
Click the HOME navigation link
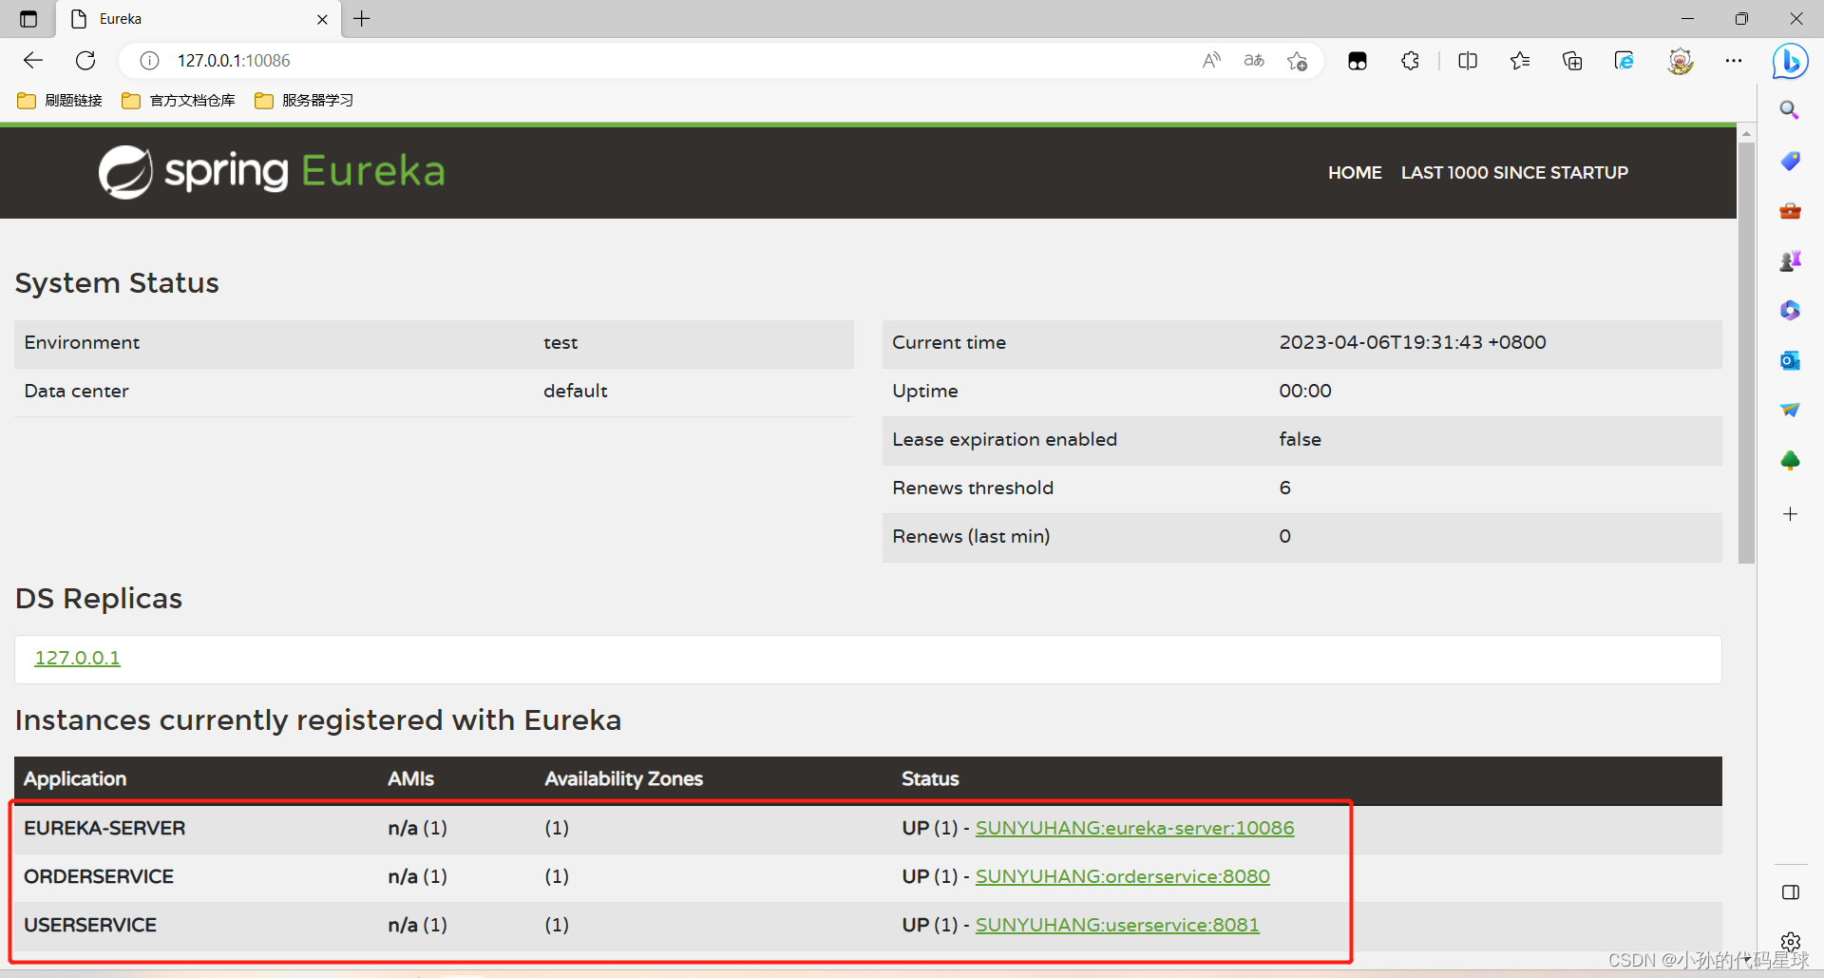[1355, 173]
